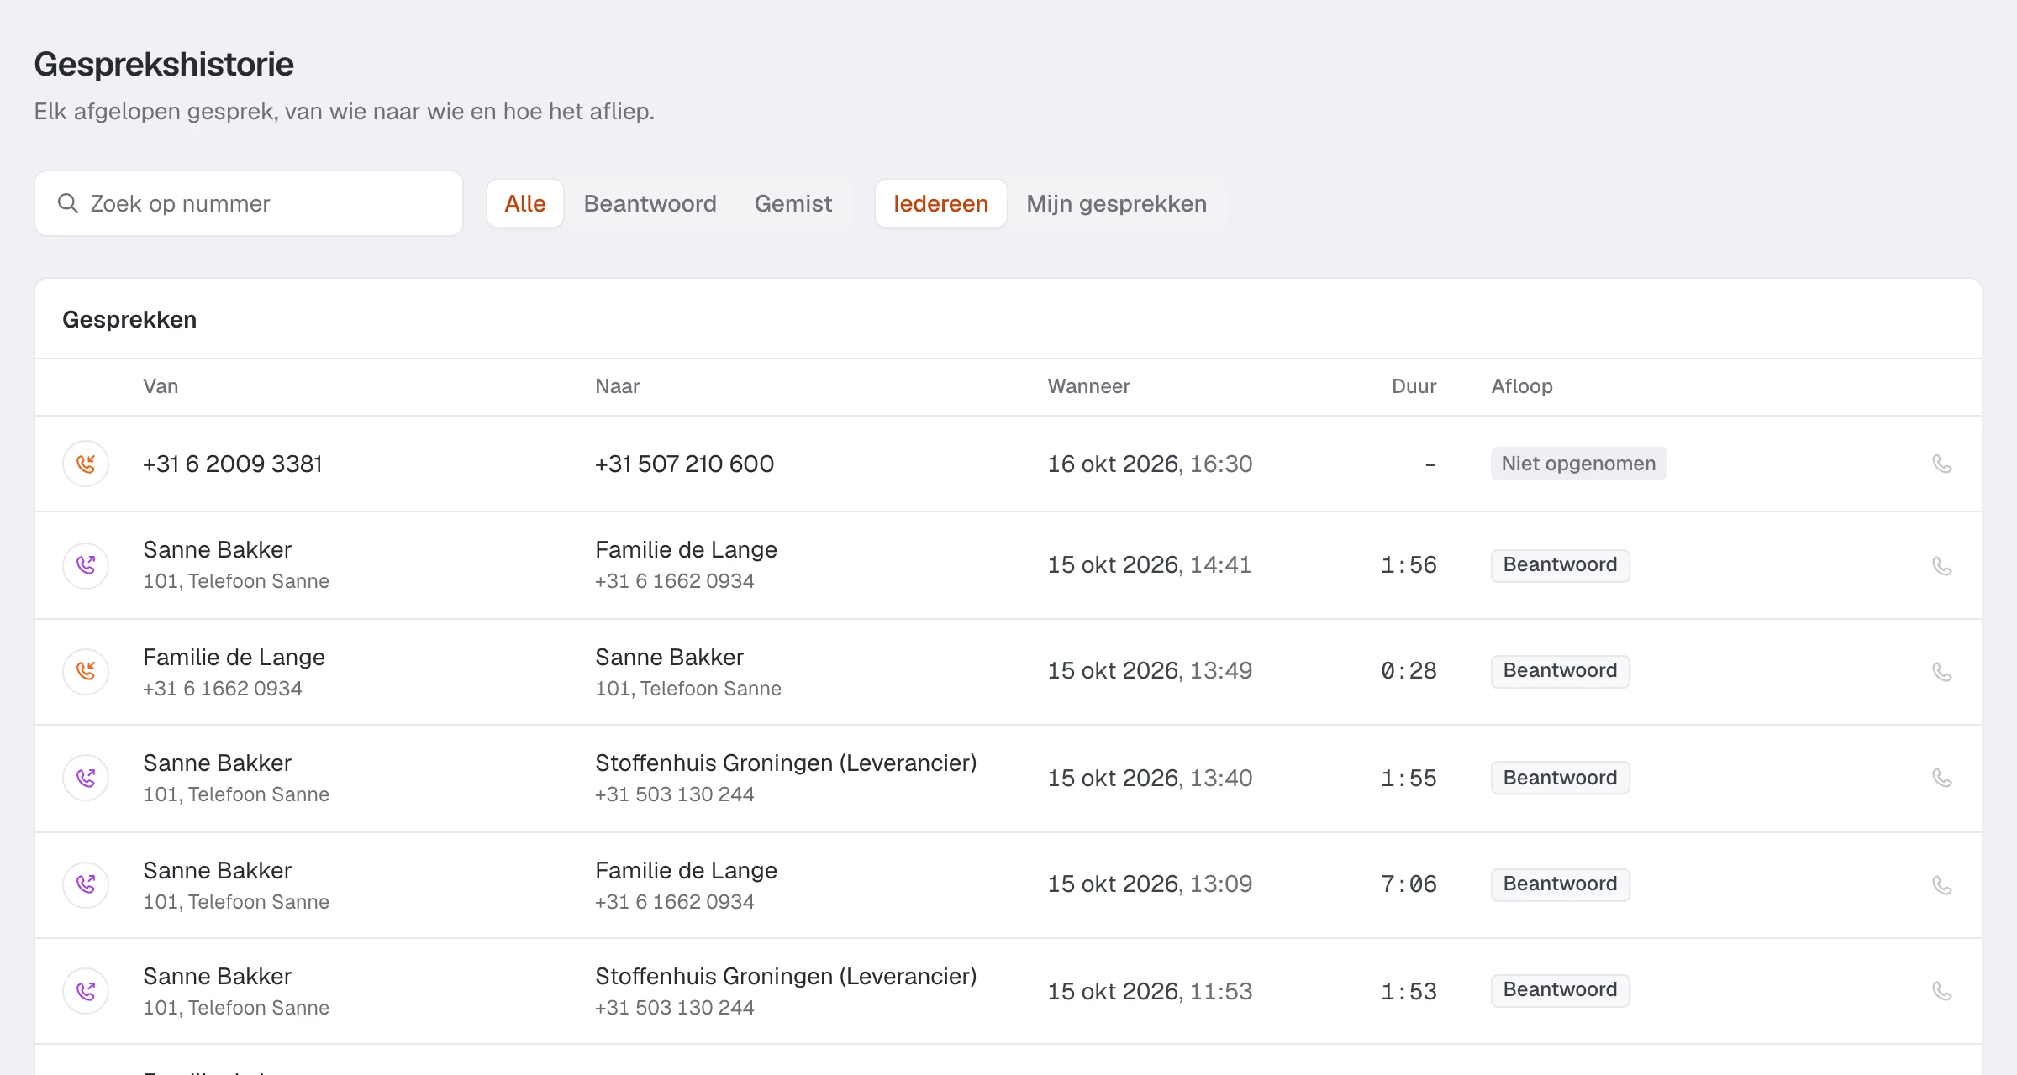
Task: Click duration 7:06
Action: (1409, 884)
